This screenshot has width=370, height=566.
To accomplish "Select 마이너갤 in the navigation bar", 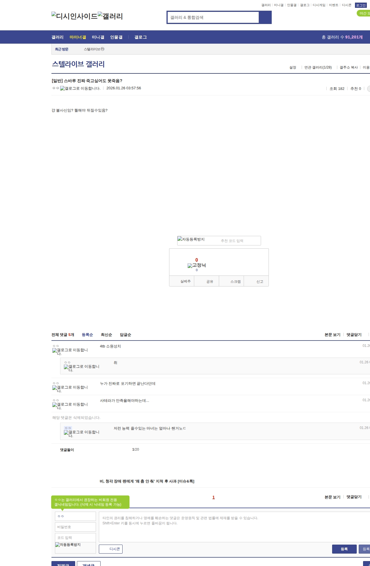I will pyautogui.click(x=78, y=37).
